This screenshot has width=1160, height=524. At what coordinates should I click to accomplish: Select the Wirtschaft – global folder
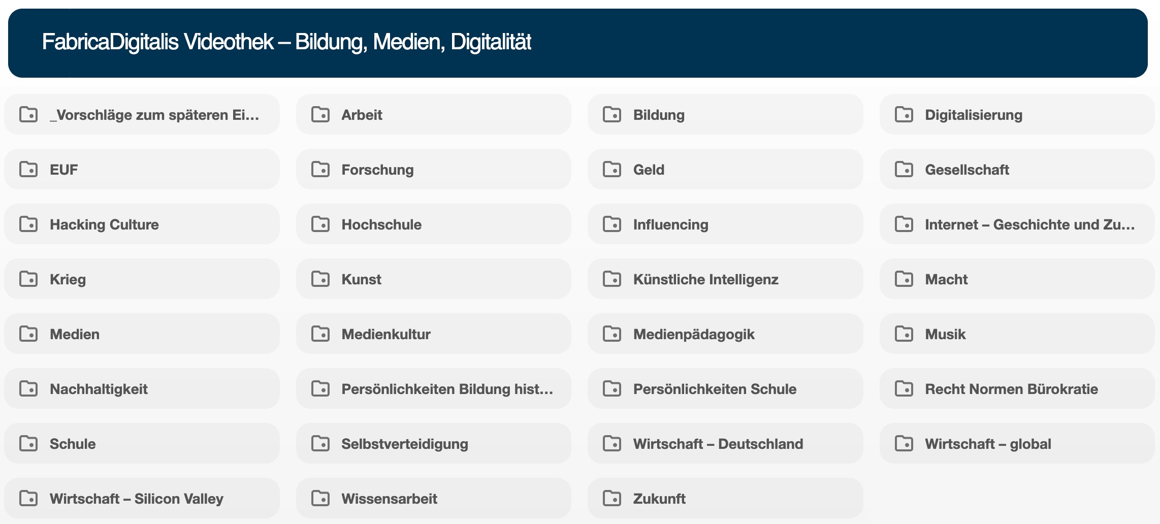988,444
